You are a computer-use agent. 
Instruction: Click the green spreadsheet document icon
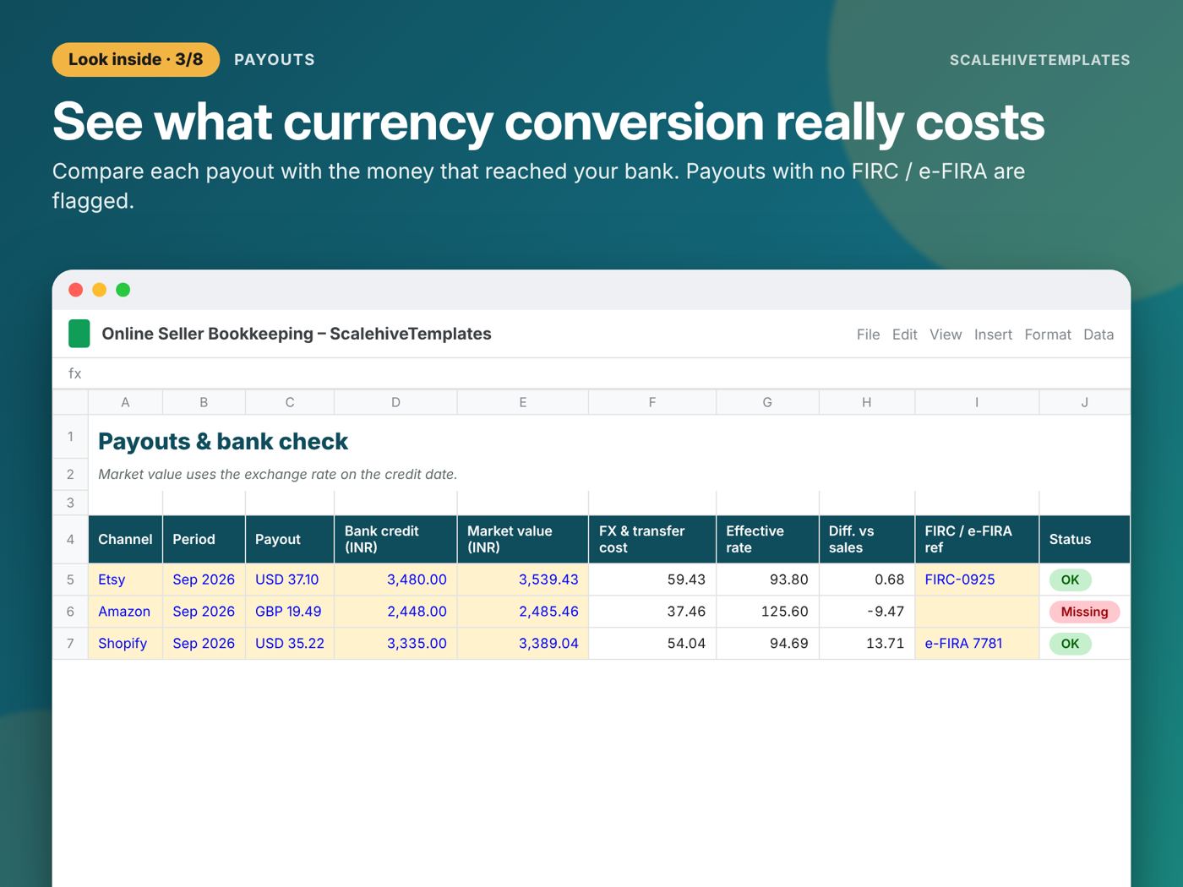(x=79, y=334)
